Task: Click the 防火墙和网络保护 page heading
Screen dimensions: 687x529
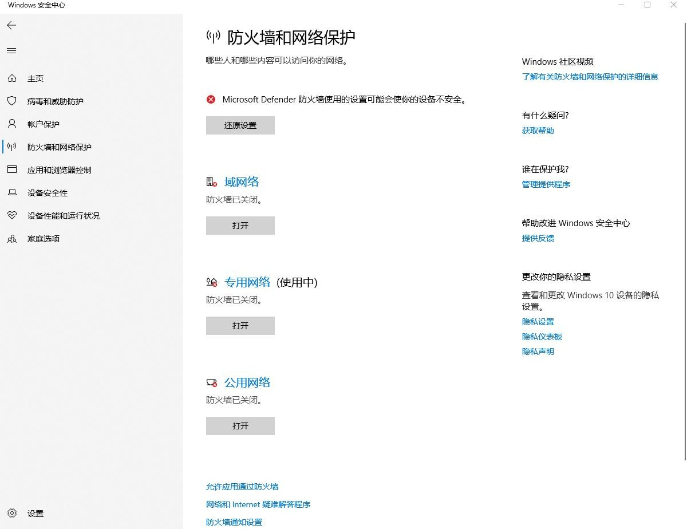Action: (x=291, y=37)
